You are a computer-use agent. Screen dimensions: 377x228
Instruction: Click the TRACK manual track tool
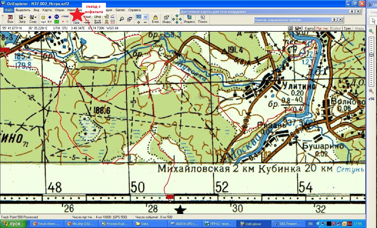65,17
